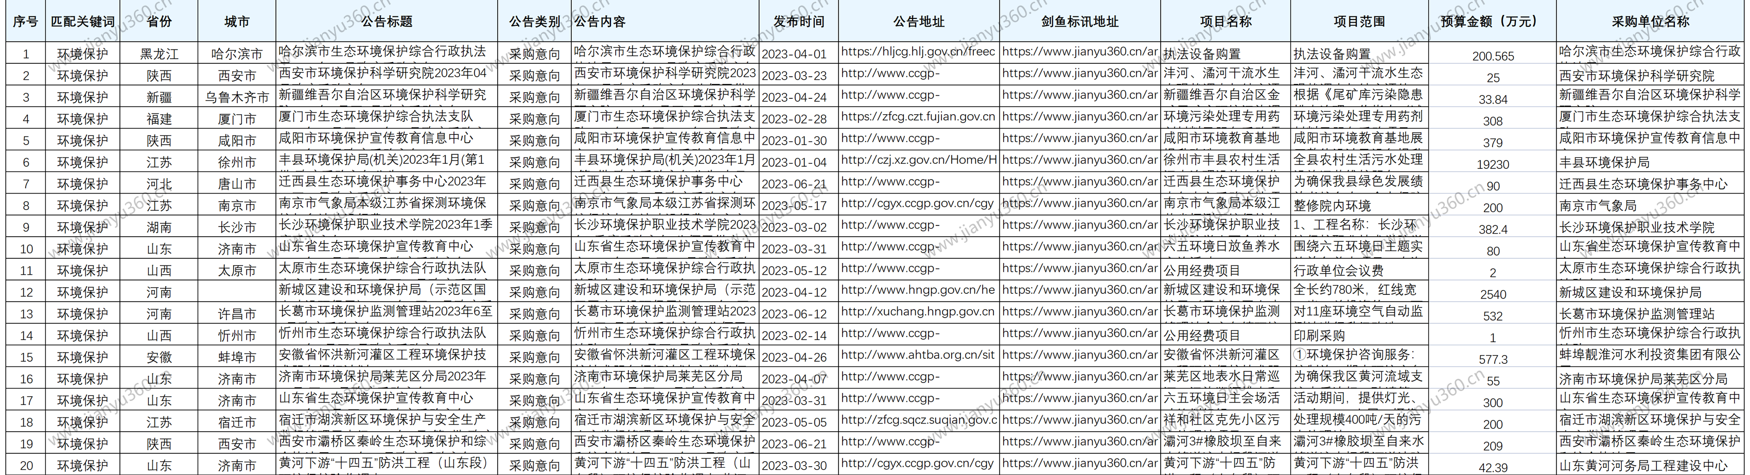Click purchasing unit 山东黄河河务局工程建设中心
Viewport: 1750px width, 475px height.
point(1643,466)
